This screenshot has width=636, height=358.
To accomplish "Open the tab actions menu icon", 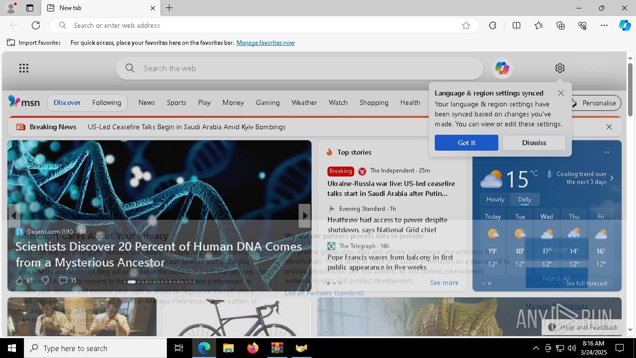I will (x=30, y=8).
